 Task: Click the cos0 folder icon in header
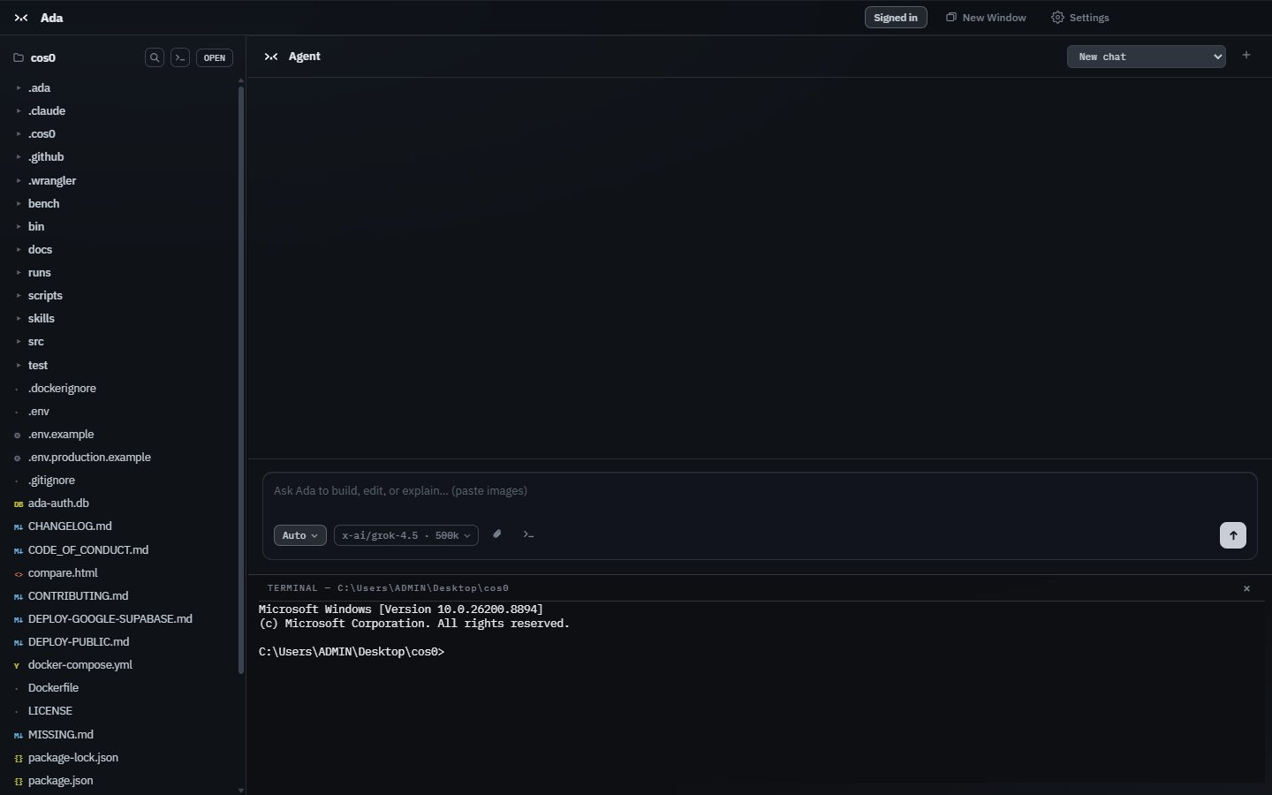[19, 57]
